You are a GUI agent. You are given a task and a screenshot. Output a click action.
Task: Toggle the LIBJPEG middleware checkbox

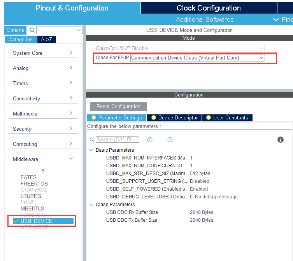[x=16, y=196]
